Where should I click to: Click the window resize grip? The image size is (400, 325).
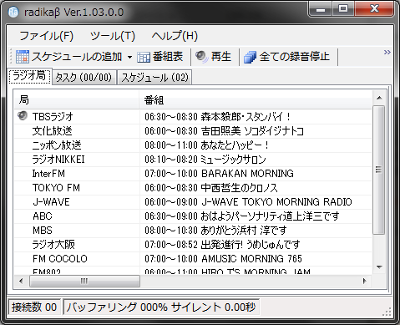click(x=387, y=312)
